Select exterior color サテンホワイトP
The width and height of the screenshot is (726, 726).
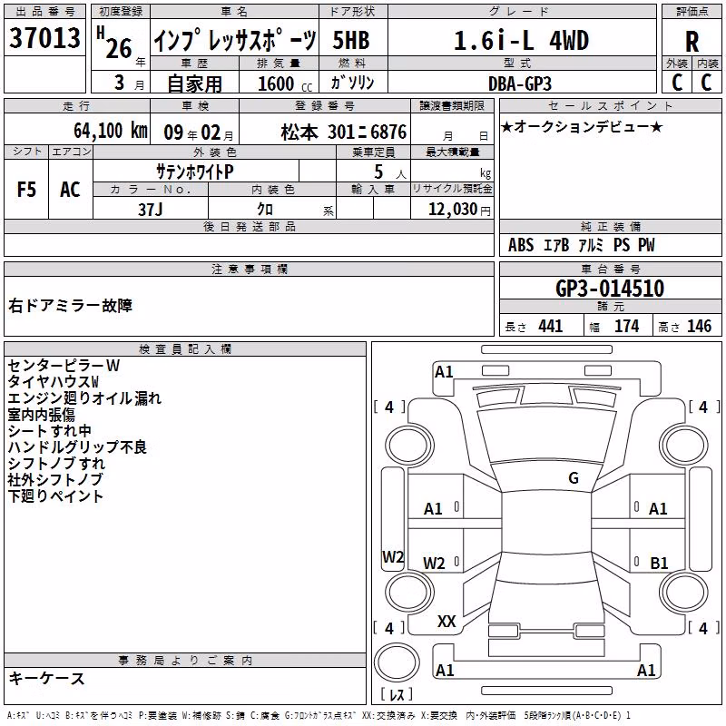point(194,172)
